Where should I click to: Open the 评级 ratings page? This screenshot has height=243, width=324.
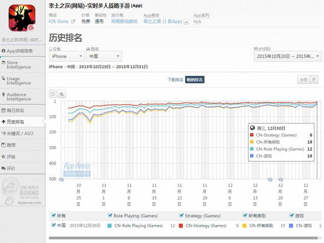click(22, 156)
